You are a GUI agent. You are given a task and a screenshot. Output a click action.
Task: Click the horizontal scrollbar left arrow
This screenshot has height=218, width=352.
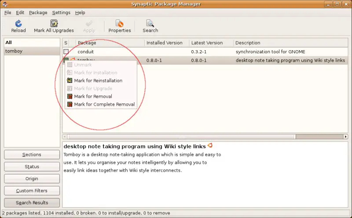coord(65,137)
